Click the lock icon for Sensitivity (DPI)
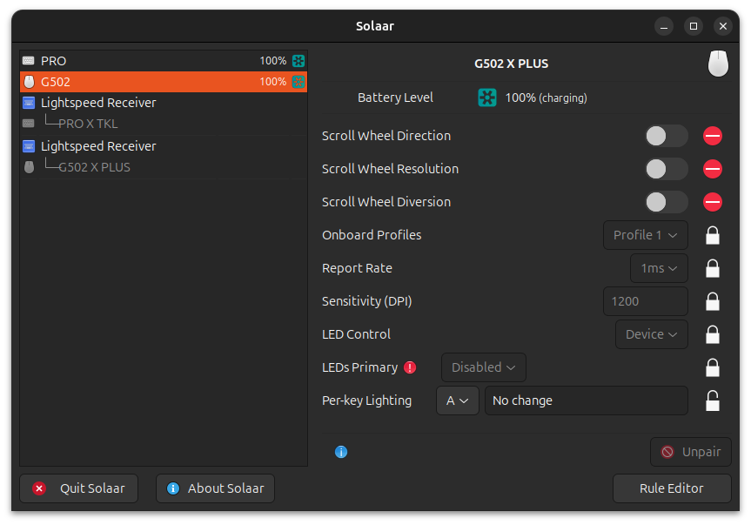 (x=713, y=301)
